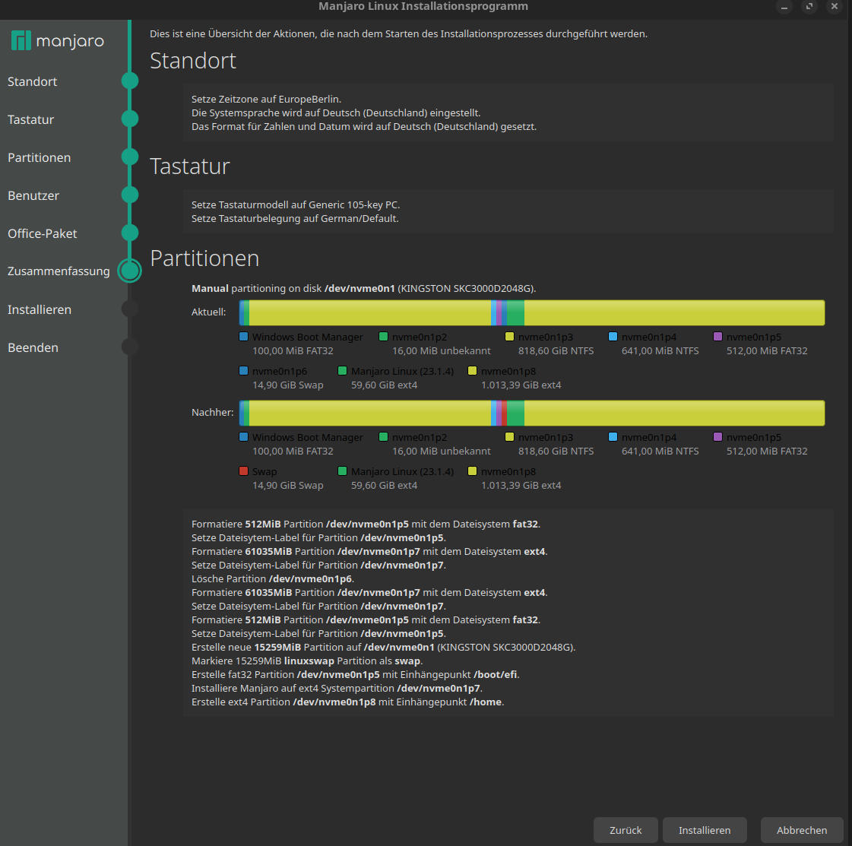
Task: Click the grey Beenden step dot
Action: 130,347
